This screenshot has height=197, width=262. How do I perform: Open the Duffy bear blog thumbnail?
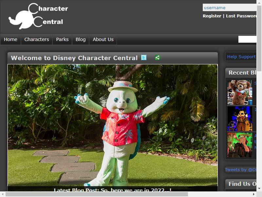(240, 93)
